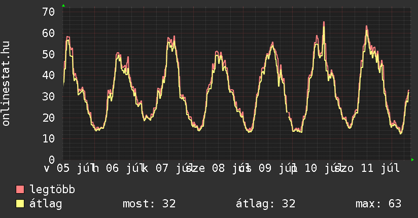Click the 05 júl date label
The image size is (418, 218).
[74, 168]
